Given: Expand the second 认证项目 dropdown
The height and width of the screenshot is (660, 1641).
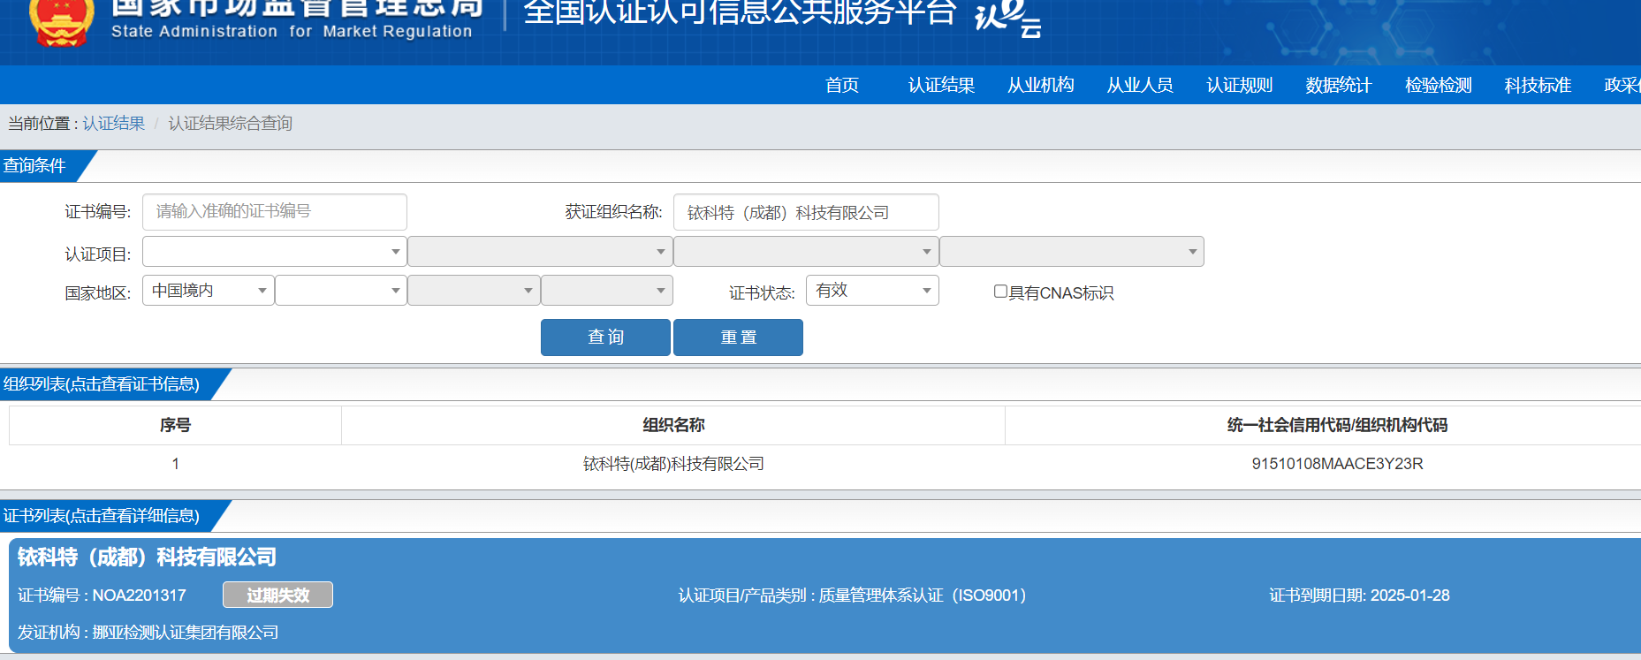Looking at the screenshot, I should click(x=540, y=252).
